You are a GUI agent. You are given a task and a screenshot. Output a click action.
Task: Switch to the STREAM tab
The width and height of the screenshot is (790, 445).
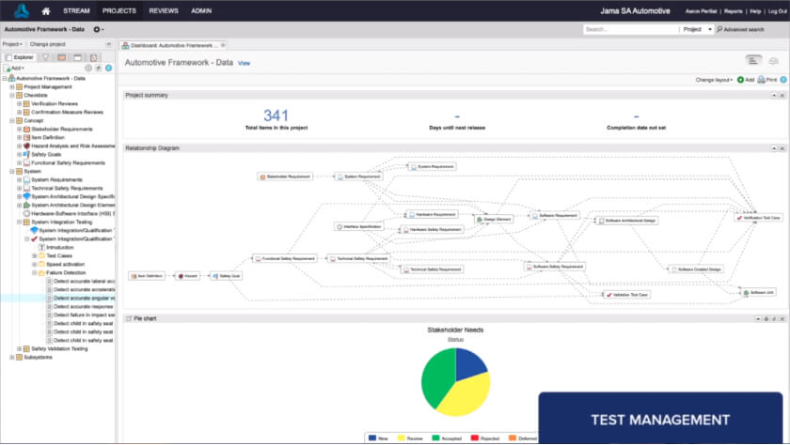tap(76, 11)
